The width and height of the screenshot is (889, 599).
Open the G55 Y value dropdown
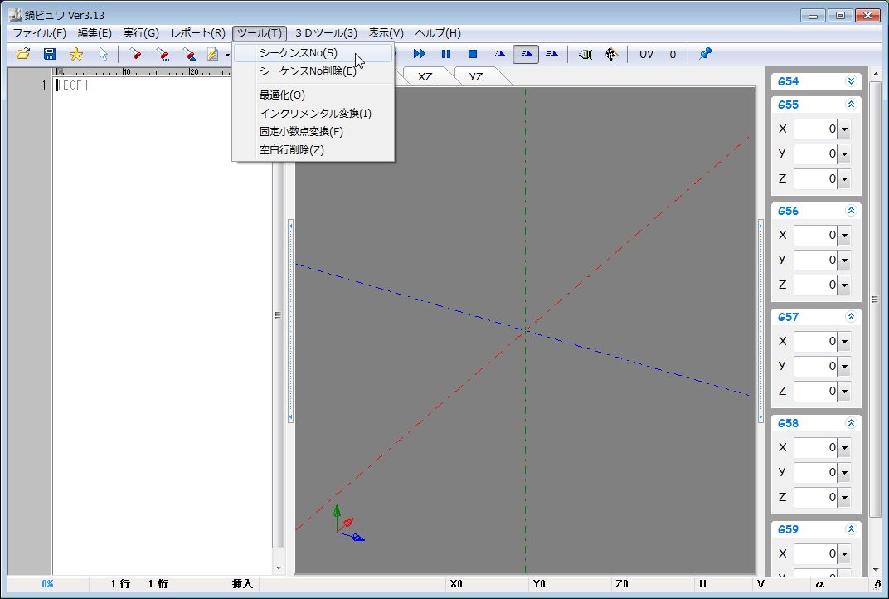tap(844, 153)
